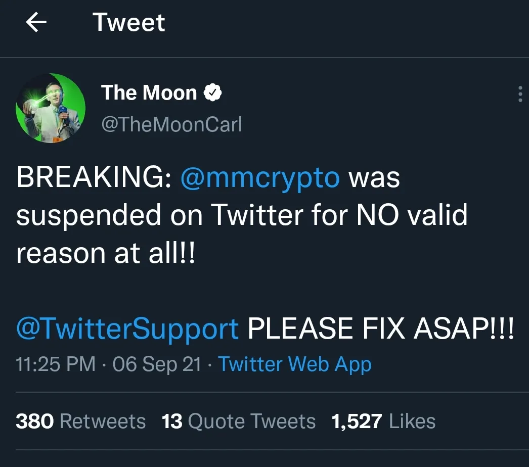This screenshot has height=467, width=529.
Task: Go back with the left arrow
Action: tap(36, 22)
